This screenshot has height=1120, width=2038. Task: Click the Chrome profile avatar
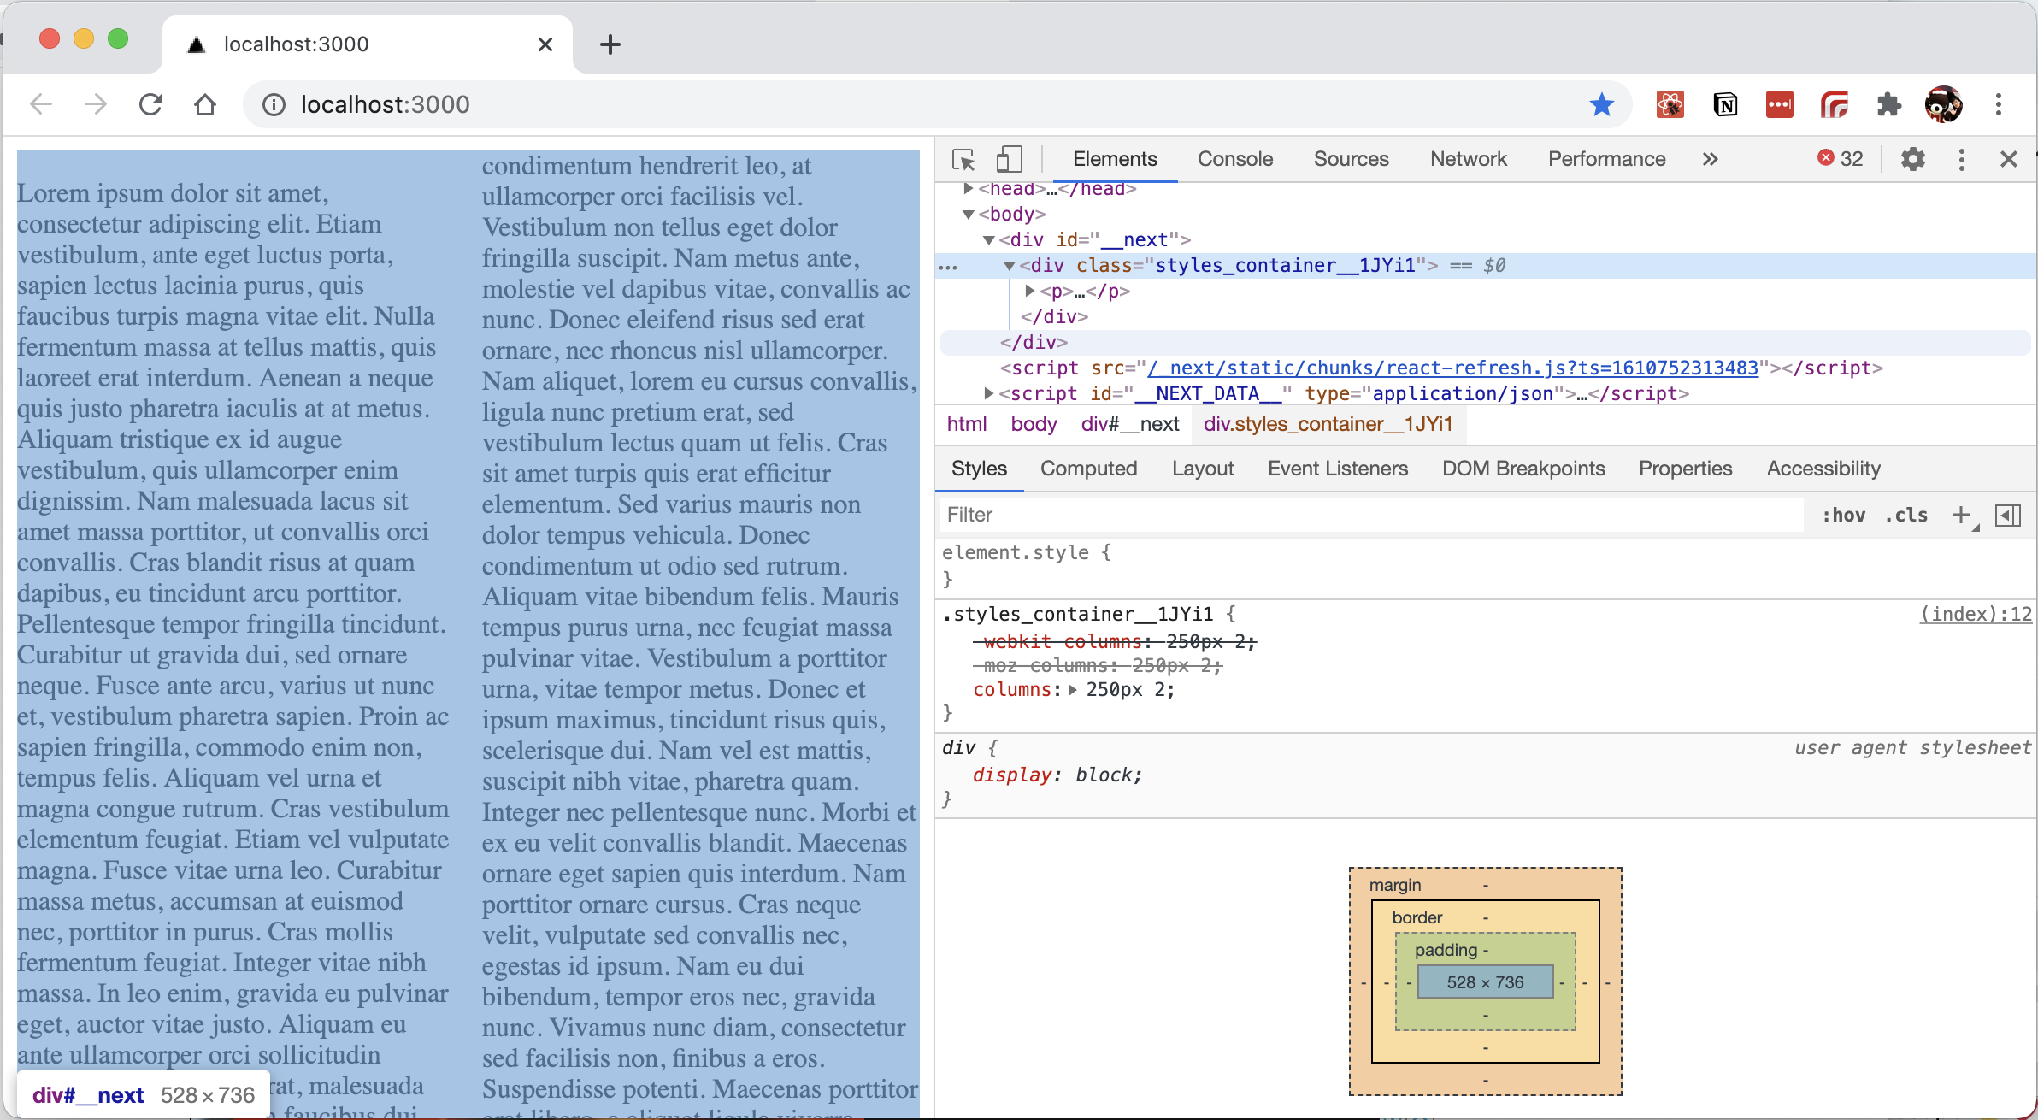(x=1942, y=103)
